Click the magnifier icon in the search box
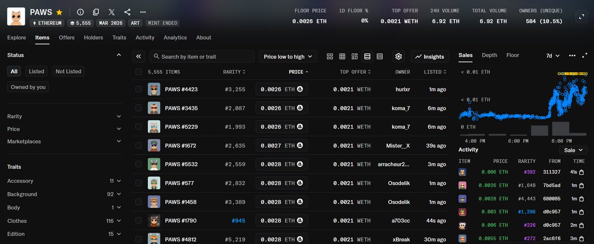594x244 pixels. tap(156, 57)
